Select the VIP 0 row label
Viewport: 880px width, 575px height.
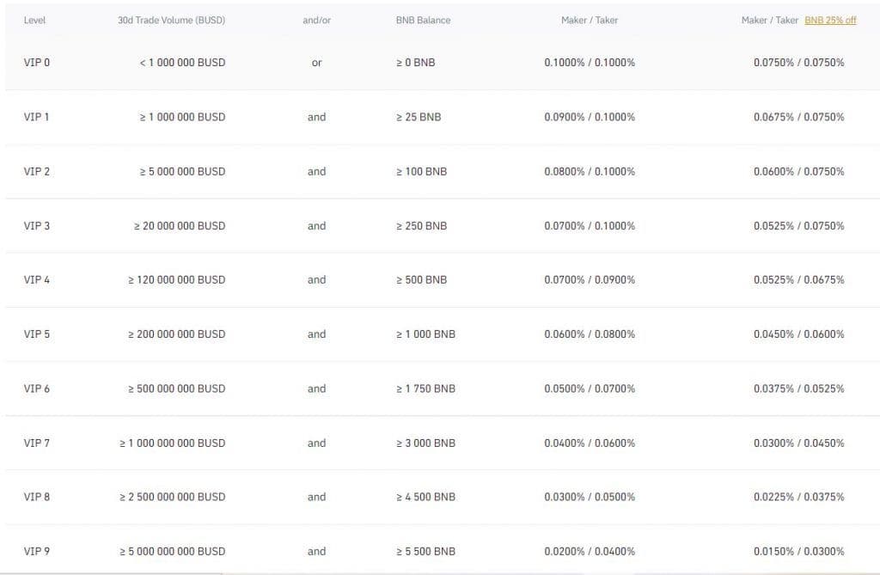click(37, 63)
